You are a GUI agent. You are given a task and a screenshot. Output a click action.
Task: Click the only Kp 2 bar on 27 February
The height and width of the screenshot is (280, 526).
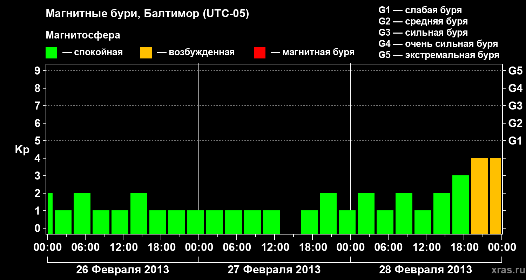click(x=328, y=213)
